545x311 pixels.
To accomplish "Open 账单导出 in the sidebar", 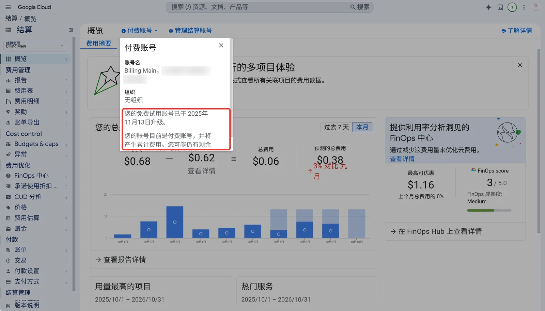I will [27, 122].
